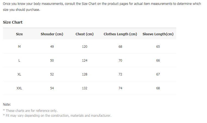Click the shoulder value 49 for M
Screen dimensions: 207x123
52,46
